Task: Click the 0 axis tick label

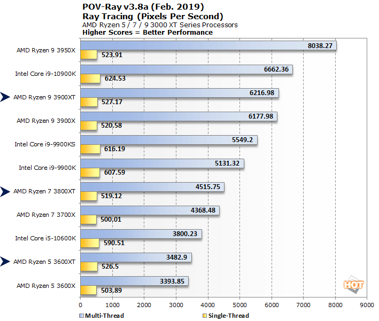Action: [81, 305]
